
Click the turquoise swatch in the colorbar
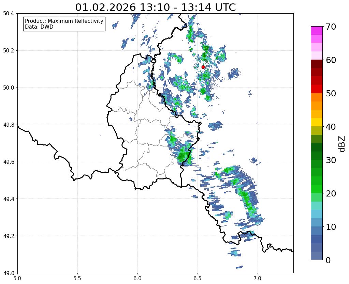coord(317,206)
